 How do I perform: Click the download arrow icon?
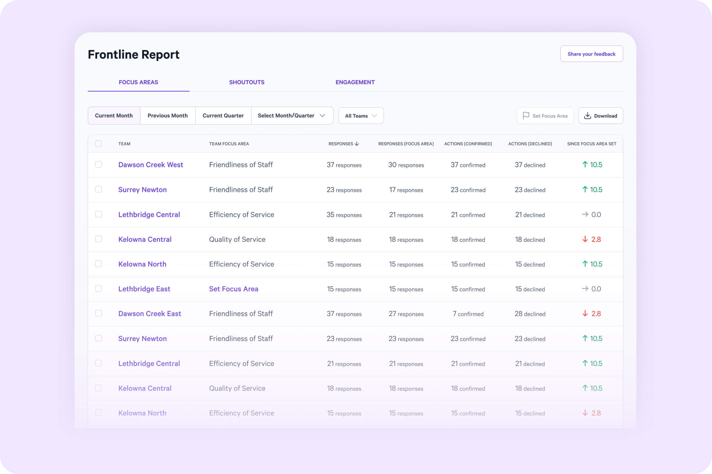tap(587, 116)
